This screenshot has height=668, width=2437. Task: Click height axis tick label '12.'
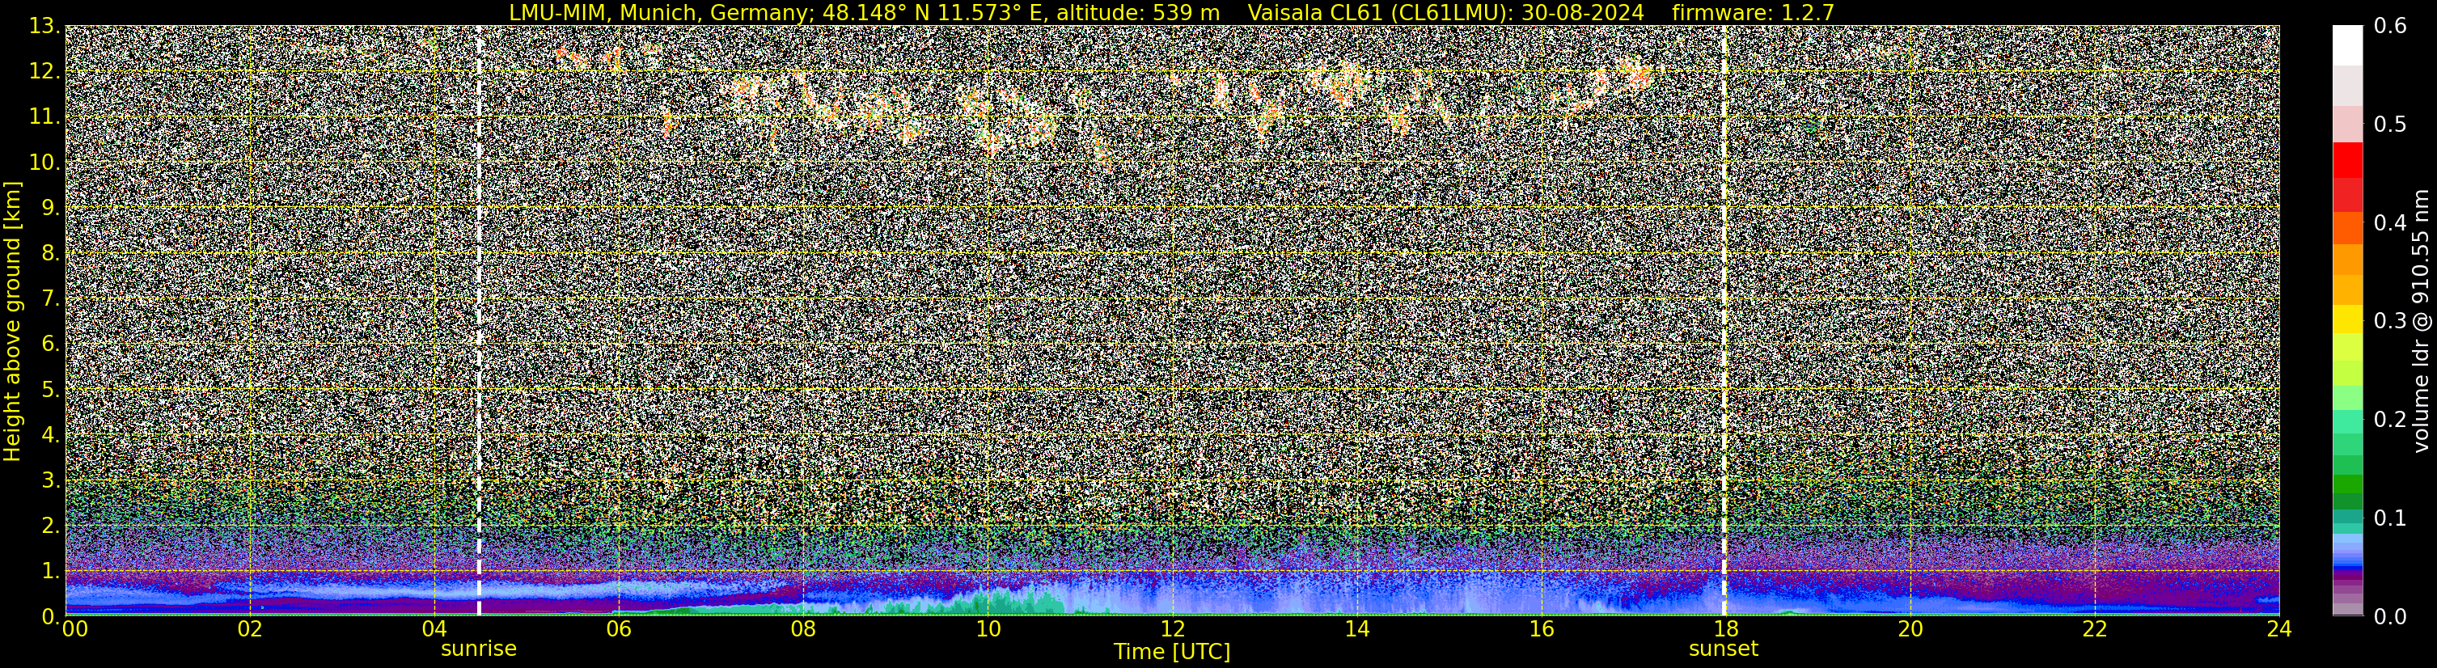coord(44,71)
